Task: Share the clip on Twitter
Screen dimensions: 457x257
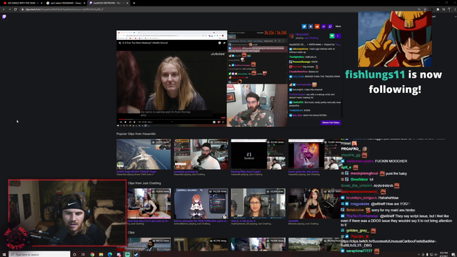Action: click(x=304, y=26)
